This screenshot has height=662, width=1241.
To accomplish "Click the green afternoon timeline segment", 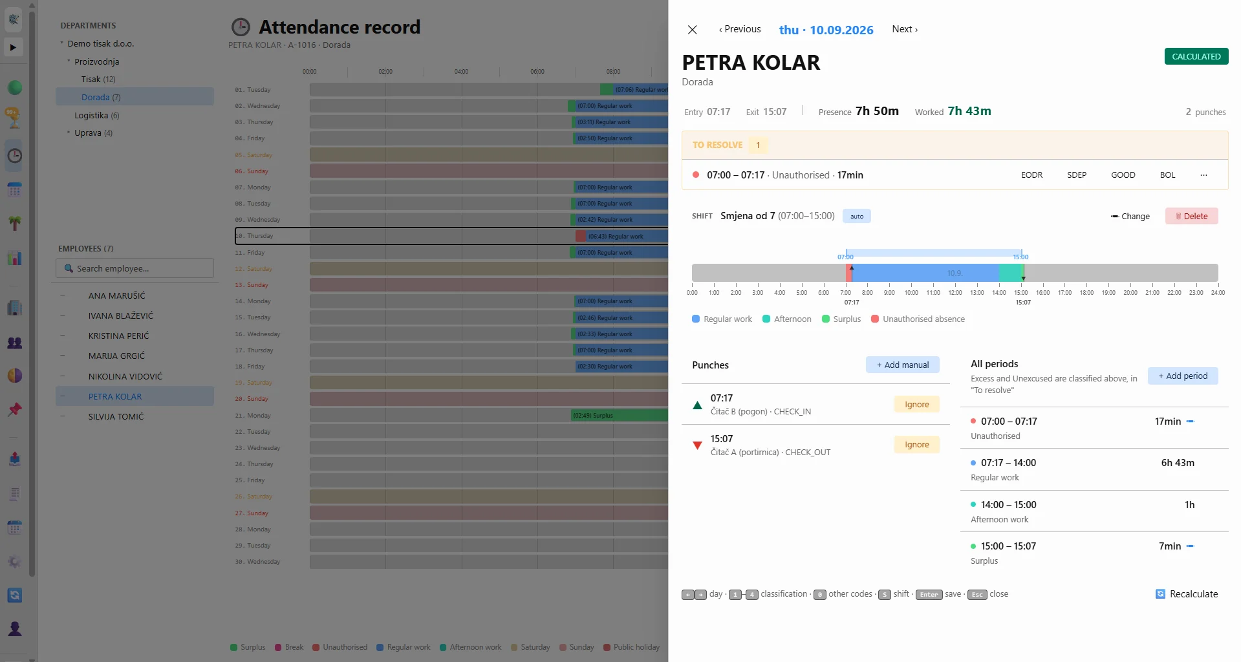I will tap(1009, 273).
